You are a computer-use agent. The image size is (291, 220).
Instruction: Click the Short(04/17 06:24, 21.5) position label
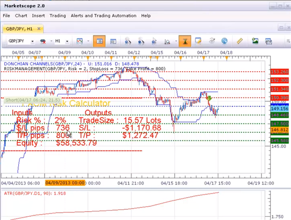click(x=33, y=100)
